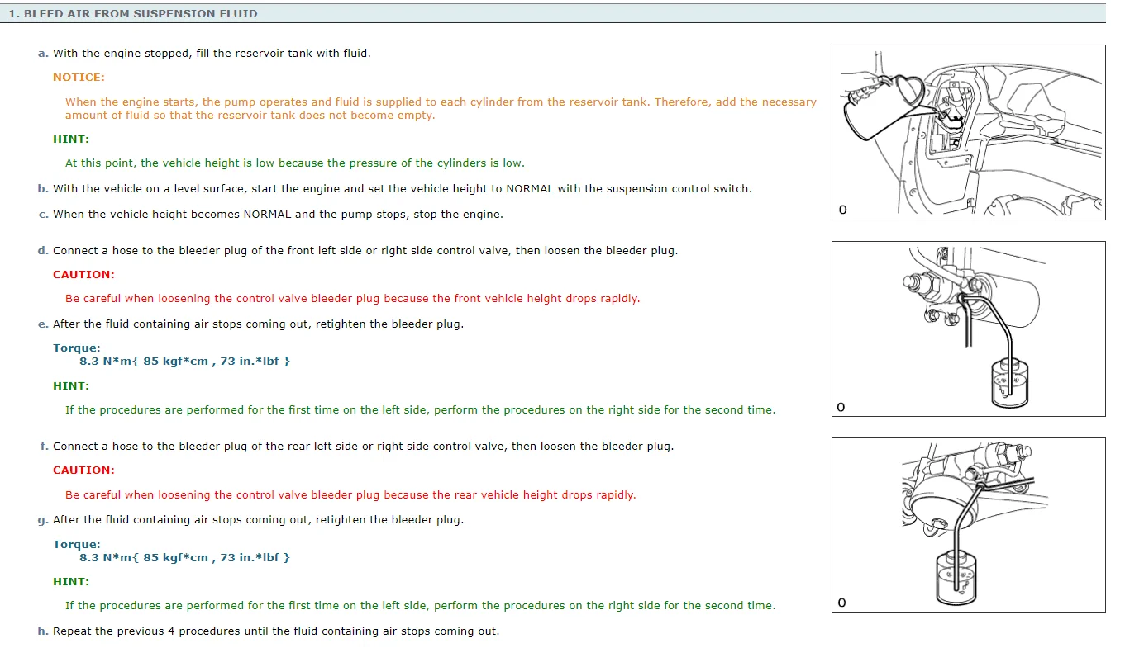Click the Torque label under step e
1125x662 pixels.
coord(76,348)
